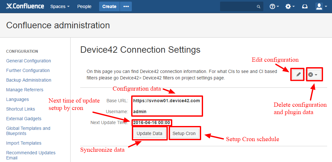332x162 pixels.
Task: Open Global Templates and Blueprints
Action: tap(28, 131)
